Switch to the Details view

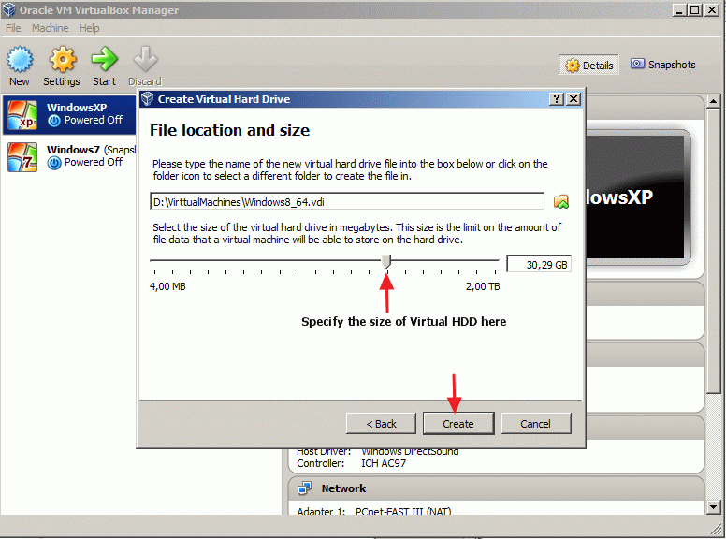589,66
